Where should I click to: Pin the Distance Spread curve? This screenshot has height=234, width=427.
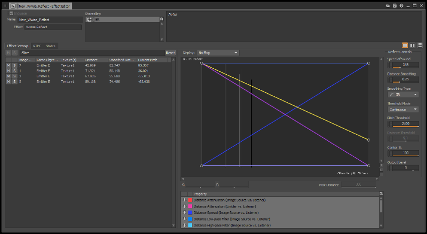pyautogui.click(x=184, y=212)
